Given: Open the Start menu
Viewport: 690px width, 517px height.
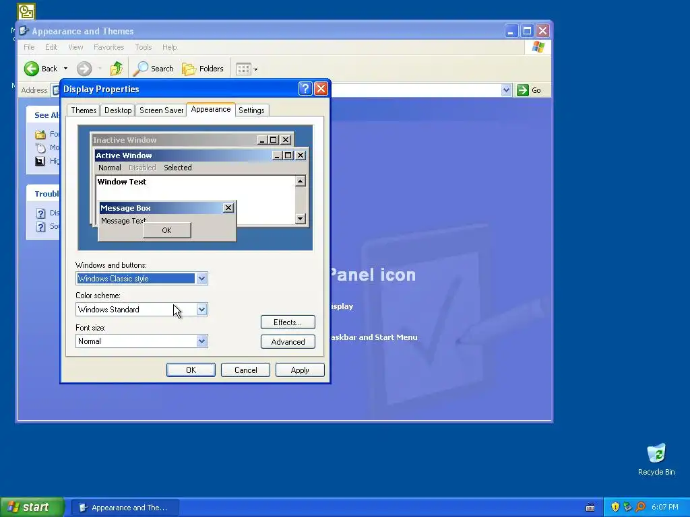Looking at the screenshot, I should point(32,507).
